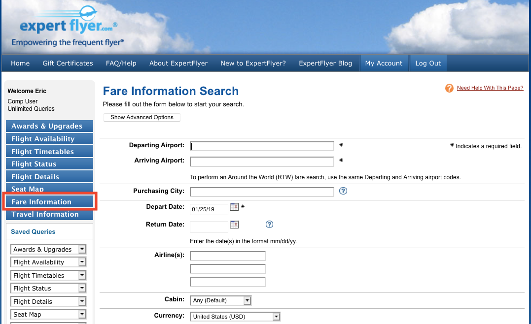Select Flight Availability in the sidebar
The image size is (531, 324).
49,139
